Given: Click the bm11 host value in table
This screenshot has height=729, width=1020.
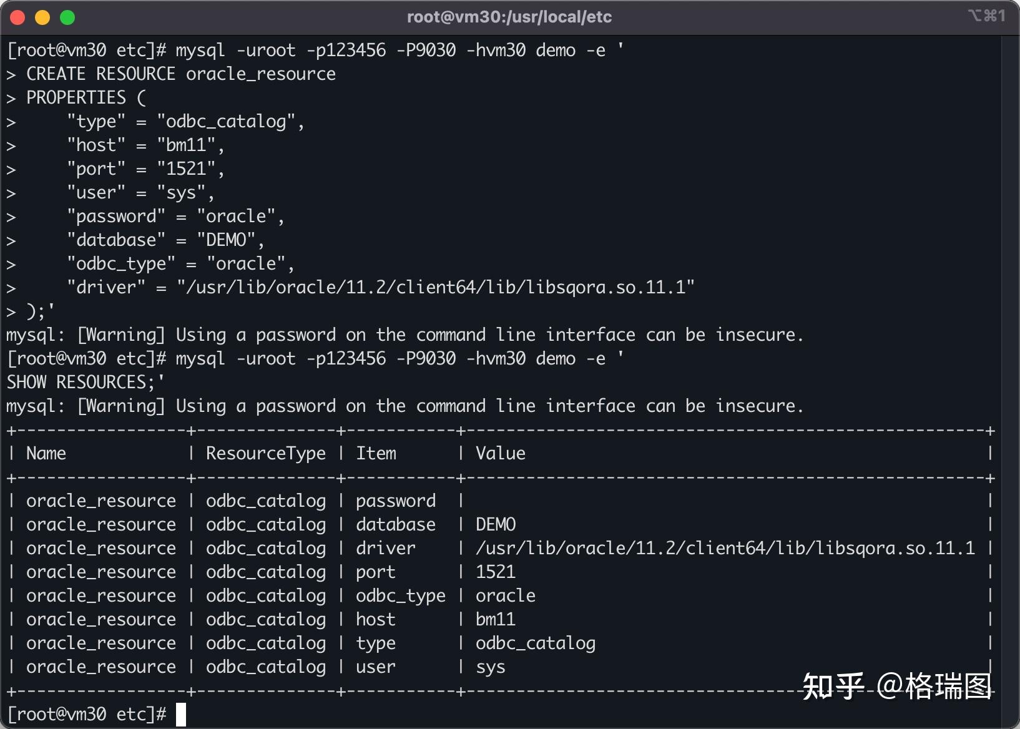Looking at the screenshot, I should pyautogui.click(x=496, y=619).
